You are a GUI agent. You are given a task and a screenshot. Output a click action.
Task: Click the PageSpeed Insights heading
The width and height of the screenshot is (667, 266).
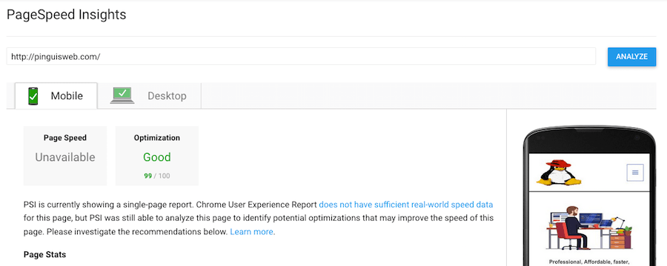67,15
